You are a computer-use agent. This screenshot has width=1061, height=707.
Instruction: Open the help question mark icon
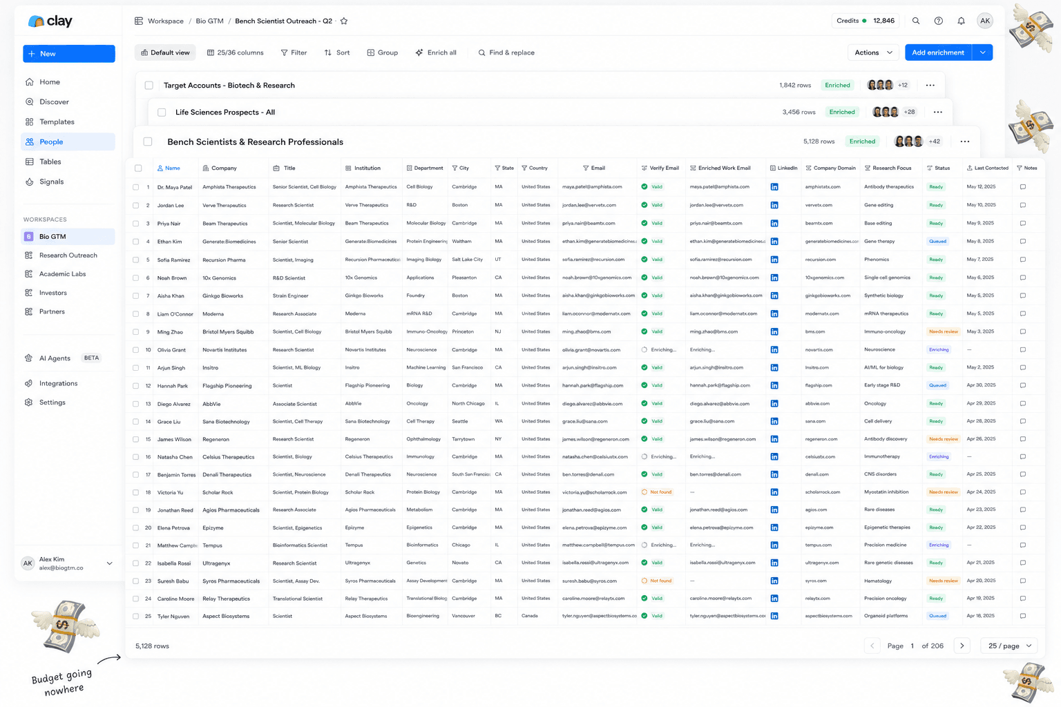[939, 21]
